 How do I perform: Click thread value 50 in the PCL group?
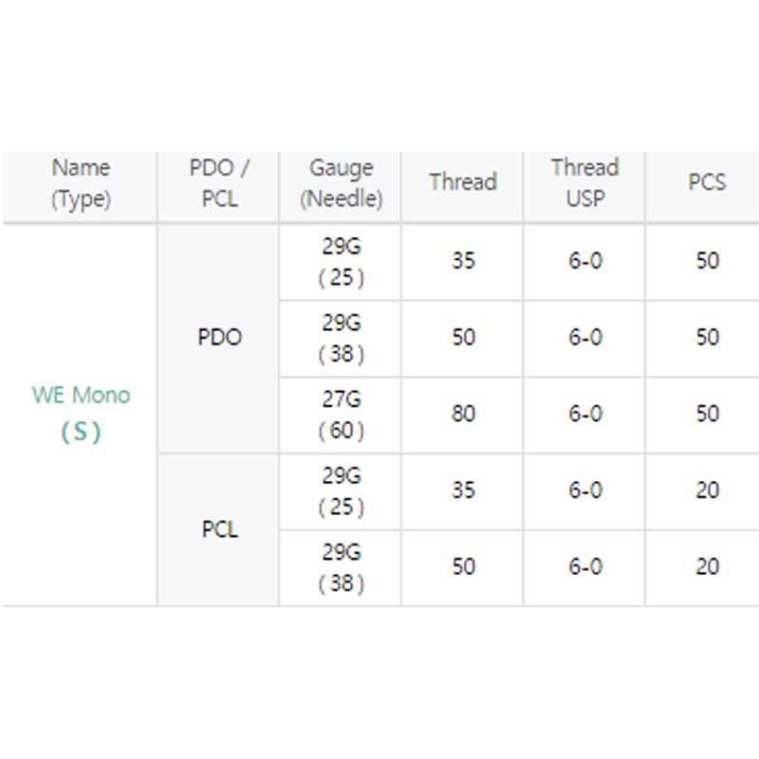463,567
